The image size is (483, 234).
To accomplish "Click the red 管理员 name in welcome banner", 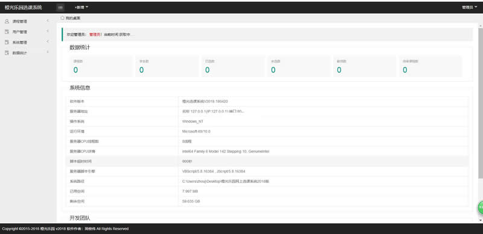I will [95, 34].
